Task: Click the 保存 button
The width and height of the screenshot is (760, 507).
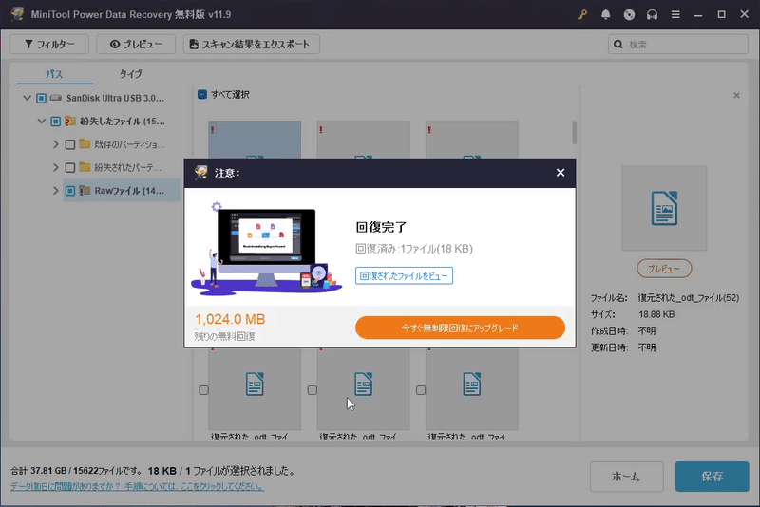Action: click(x=712, y=477)
